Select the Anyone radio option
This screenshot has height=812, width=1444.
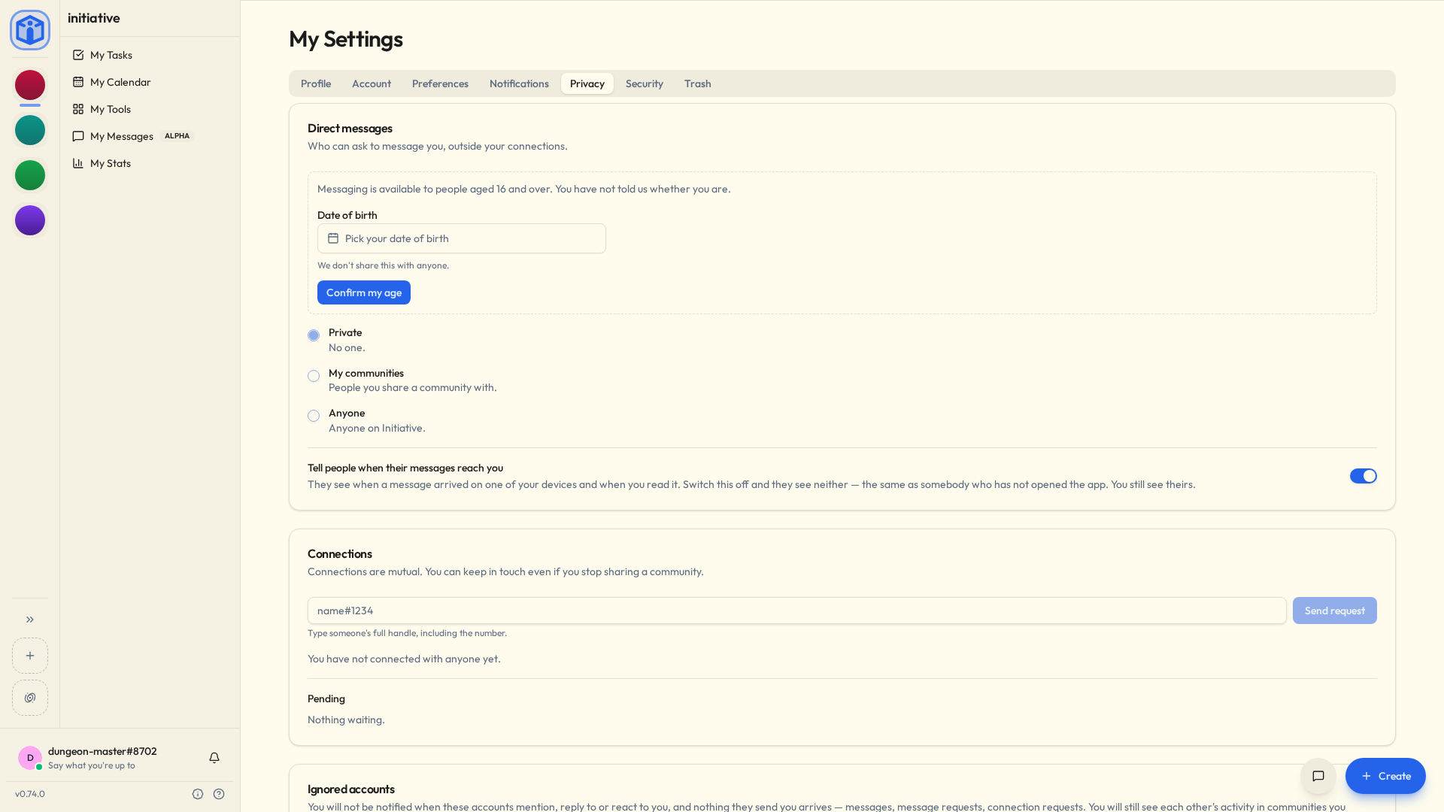[314, 416]
